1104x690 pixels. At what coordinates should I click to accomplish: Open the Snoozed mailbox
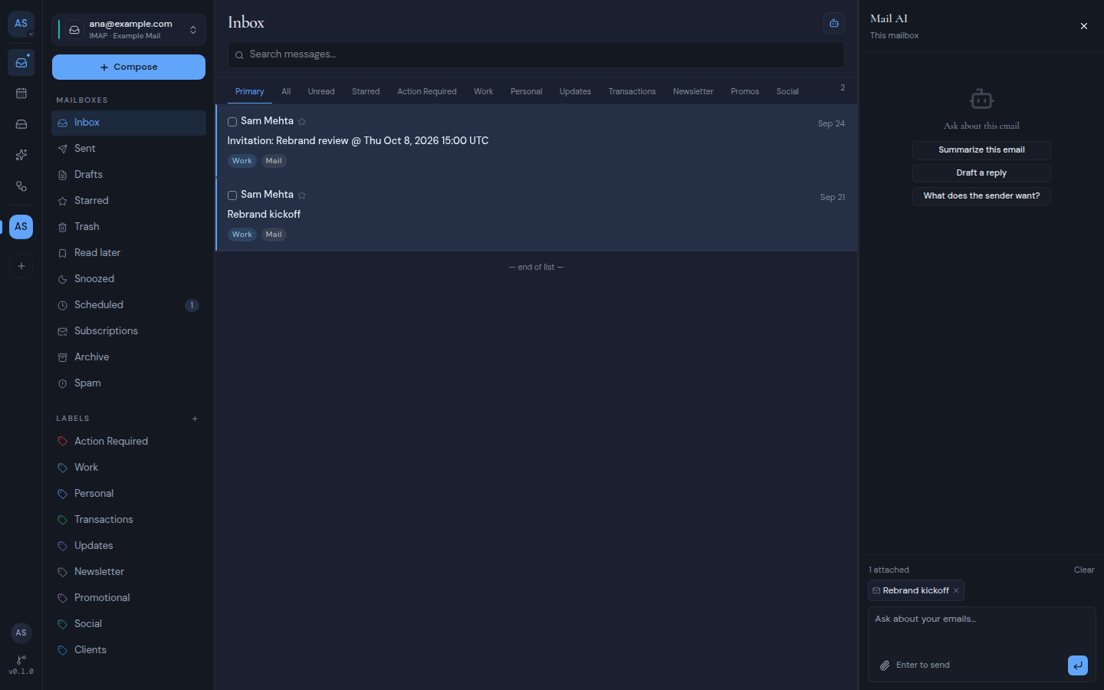tap(129, 279)
